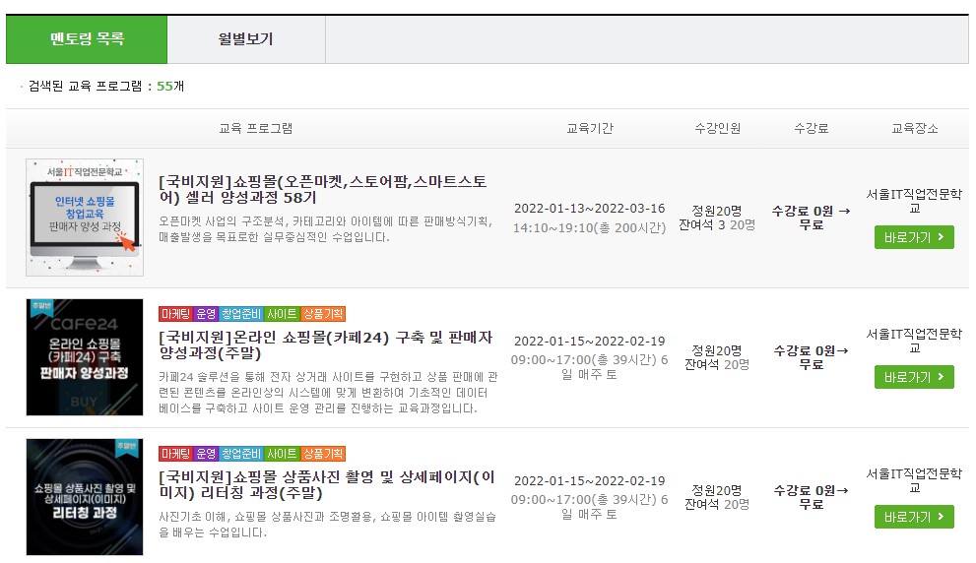Viewport: 976px width, 563px height.
Task: Click 사이트 tag on 리터칭 과정 row
Action: (282, 454)
